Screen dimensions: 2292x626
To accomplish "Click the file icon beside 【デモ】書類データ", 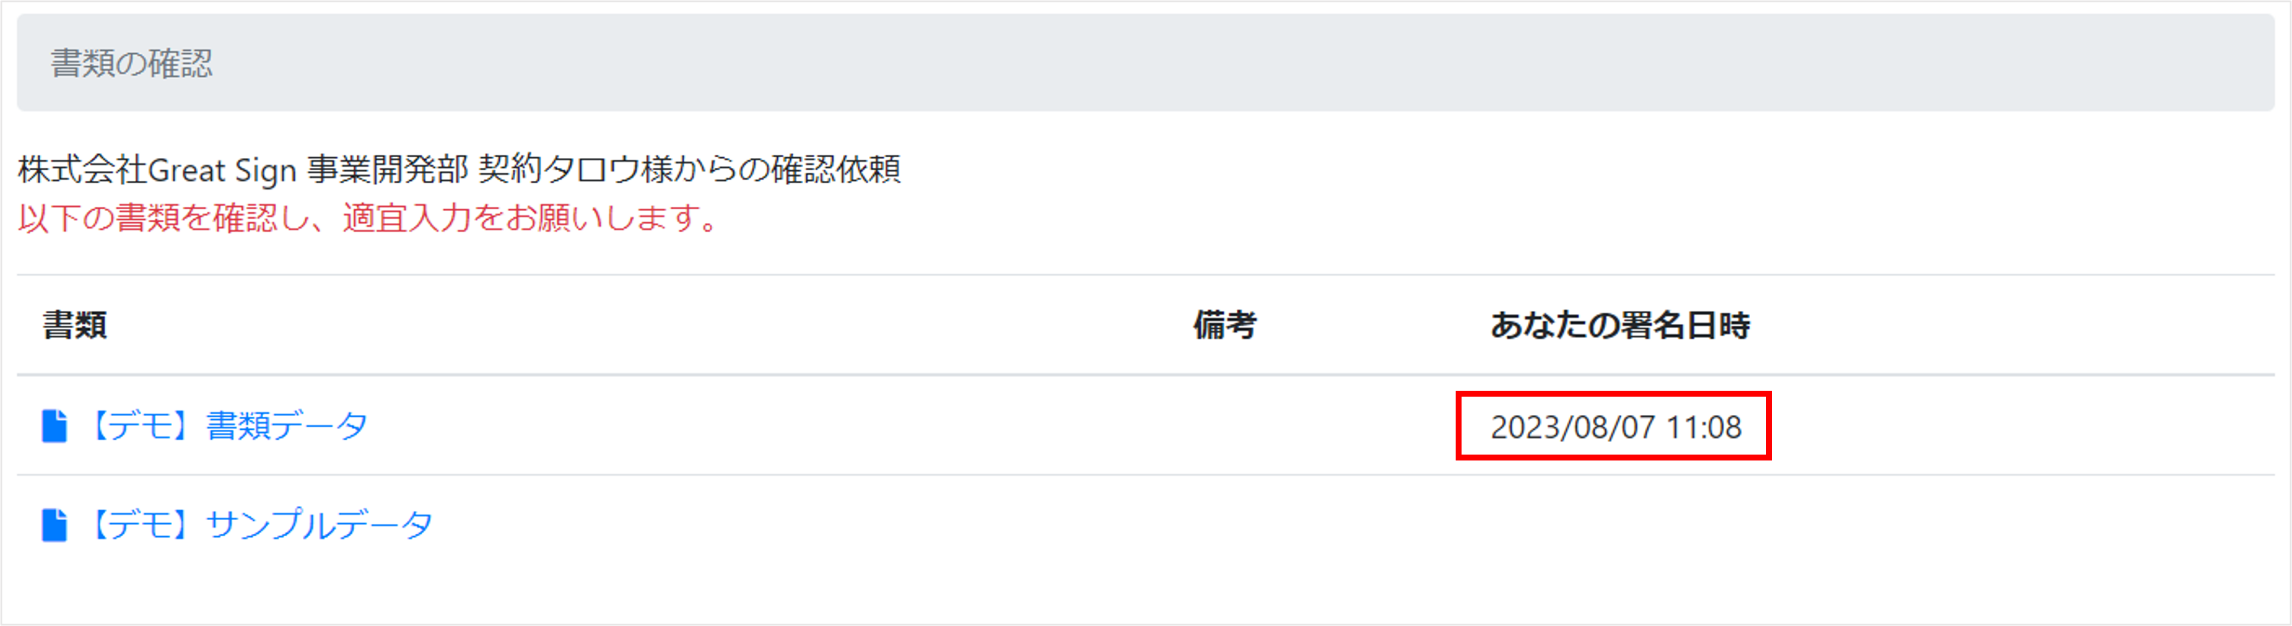I will pos(54,426).
